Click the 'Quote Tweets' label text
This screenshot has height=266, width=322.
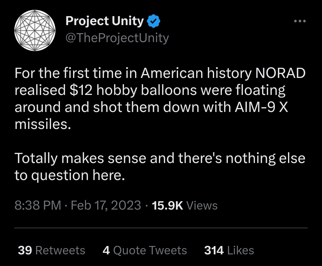click(x=150, y=251)
